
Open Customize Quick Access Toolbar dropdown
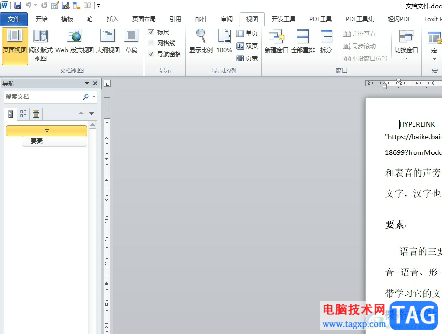point(98,5)
